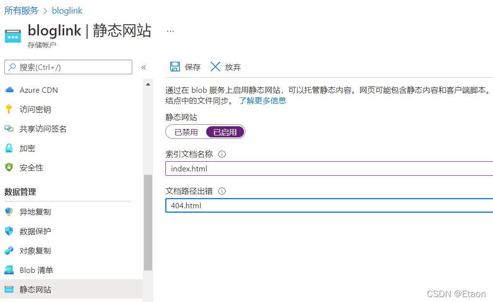Click the sidebar scroll up arrow

[x=148, y=84]
